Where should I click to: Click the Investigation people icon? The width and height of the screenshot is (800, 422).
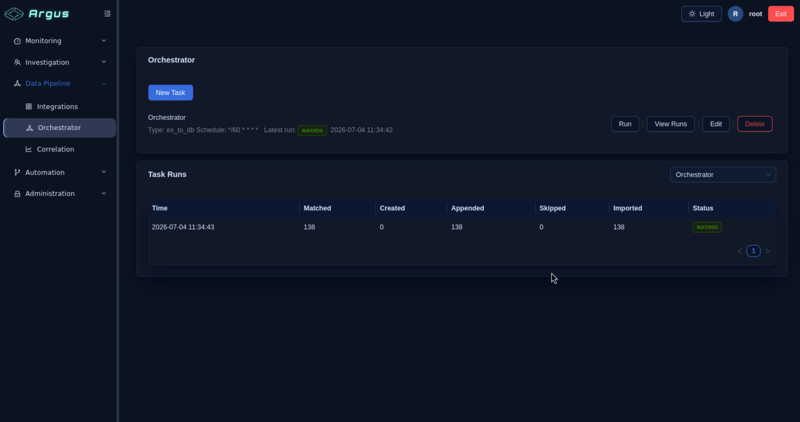[17, 62]
